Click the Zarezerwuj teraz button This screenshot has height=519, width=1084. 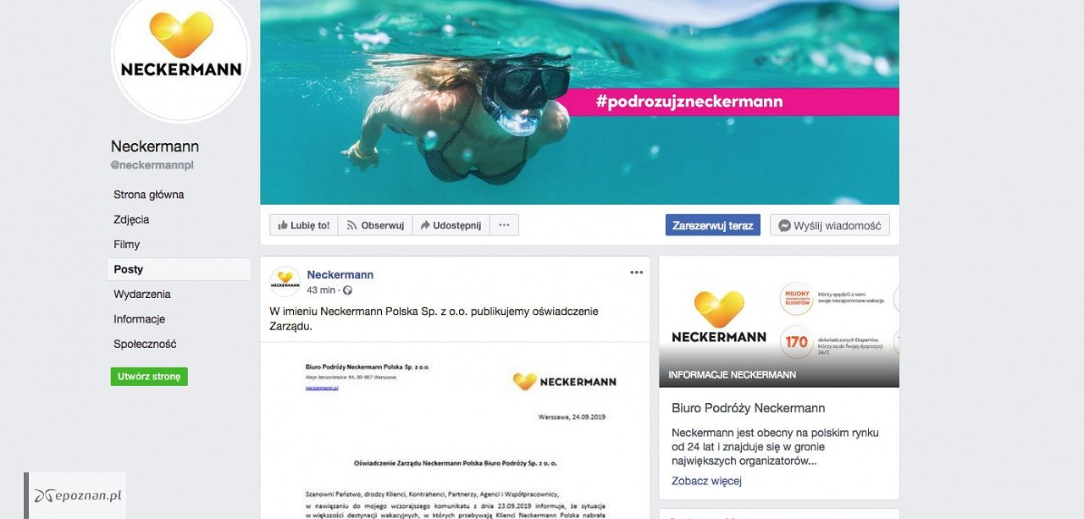713,225
